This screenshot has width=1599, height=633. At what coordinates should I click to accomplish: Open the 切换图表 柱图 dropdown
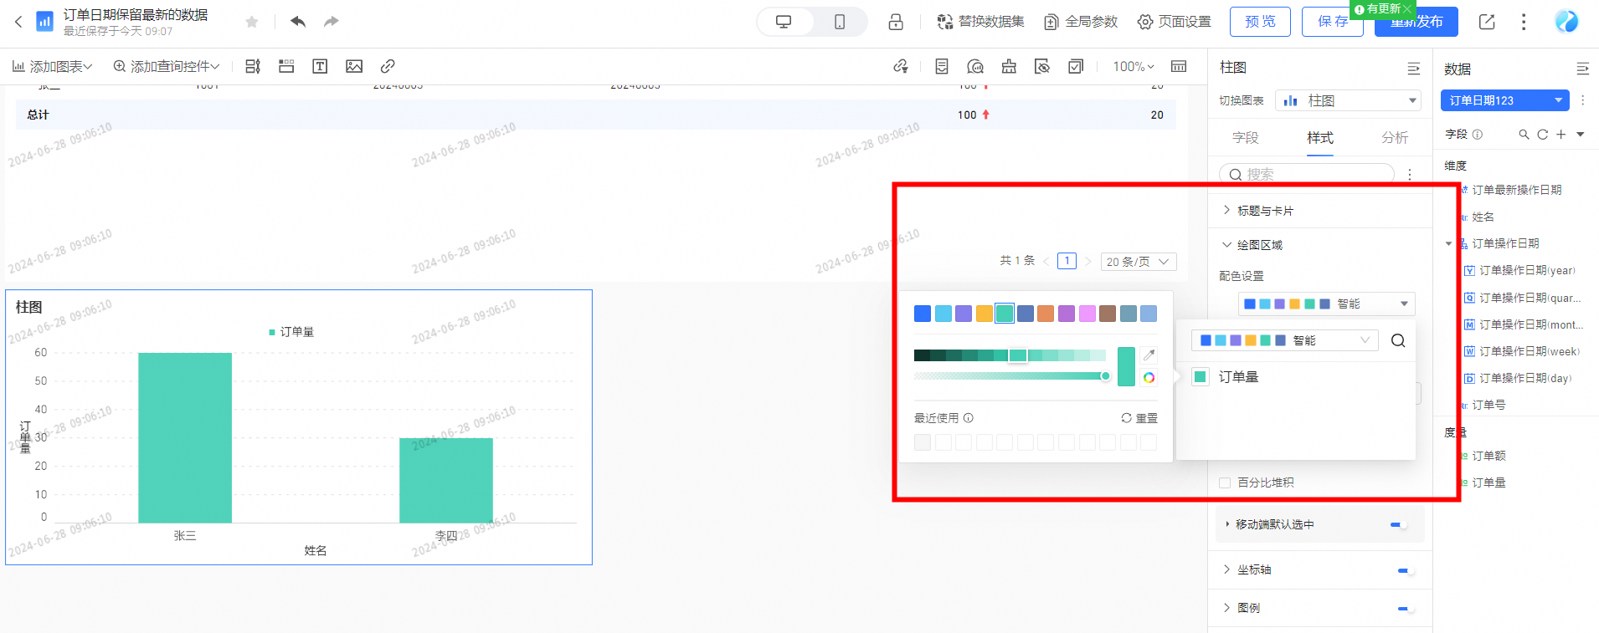(x=1349, y=100)
